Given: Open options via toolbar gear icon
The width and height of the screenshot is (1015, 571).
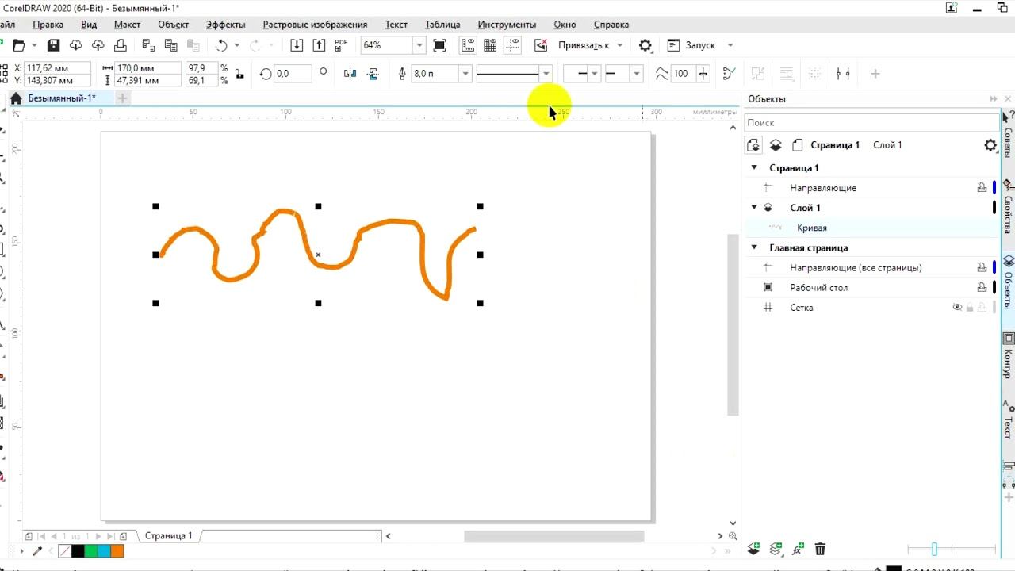Looking at the screenshot, I should [645, 45].
